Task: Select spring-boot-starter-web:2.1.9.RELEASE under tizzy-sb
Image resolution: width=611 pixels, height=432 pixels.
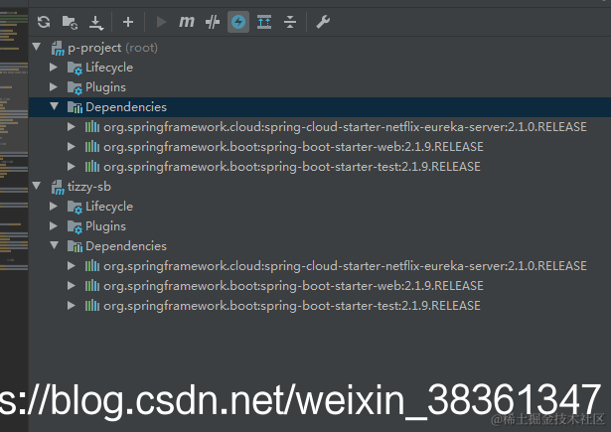Action: 293,286
